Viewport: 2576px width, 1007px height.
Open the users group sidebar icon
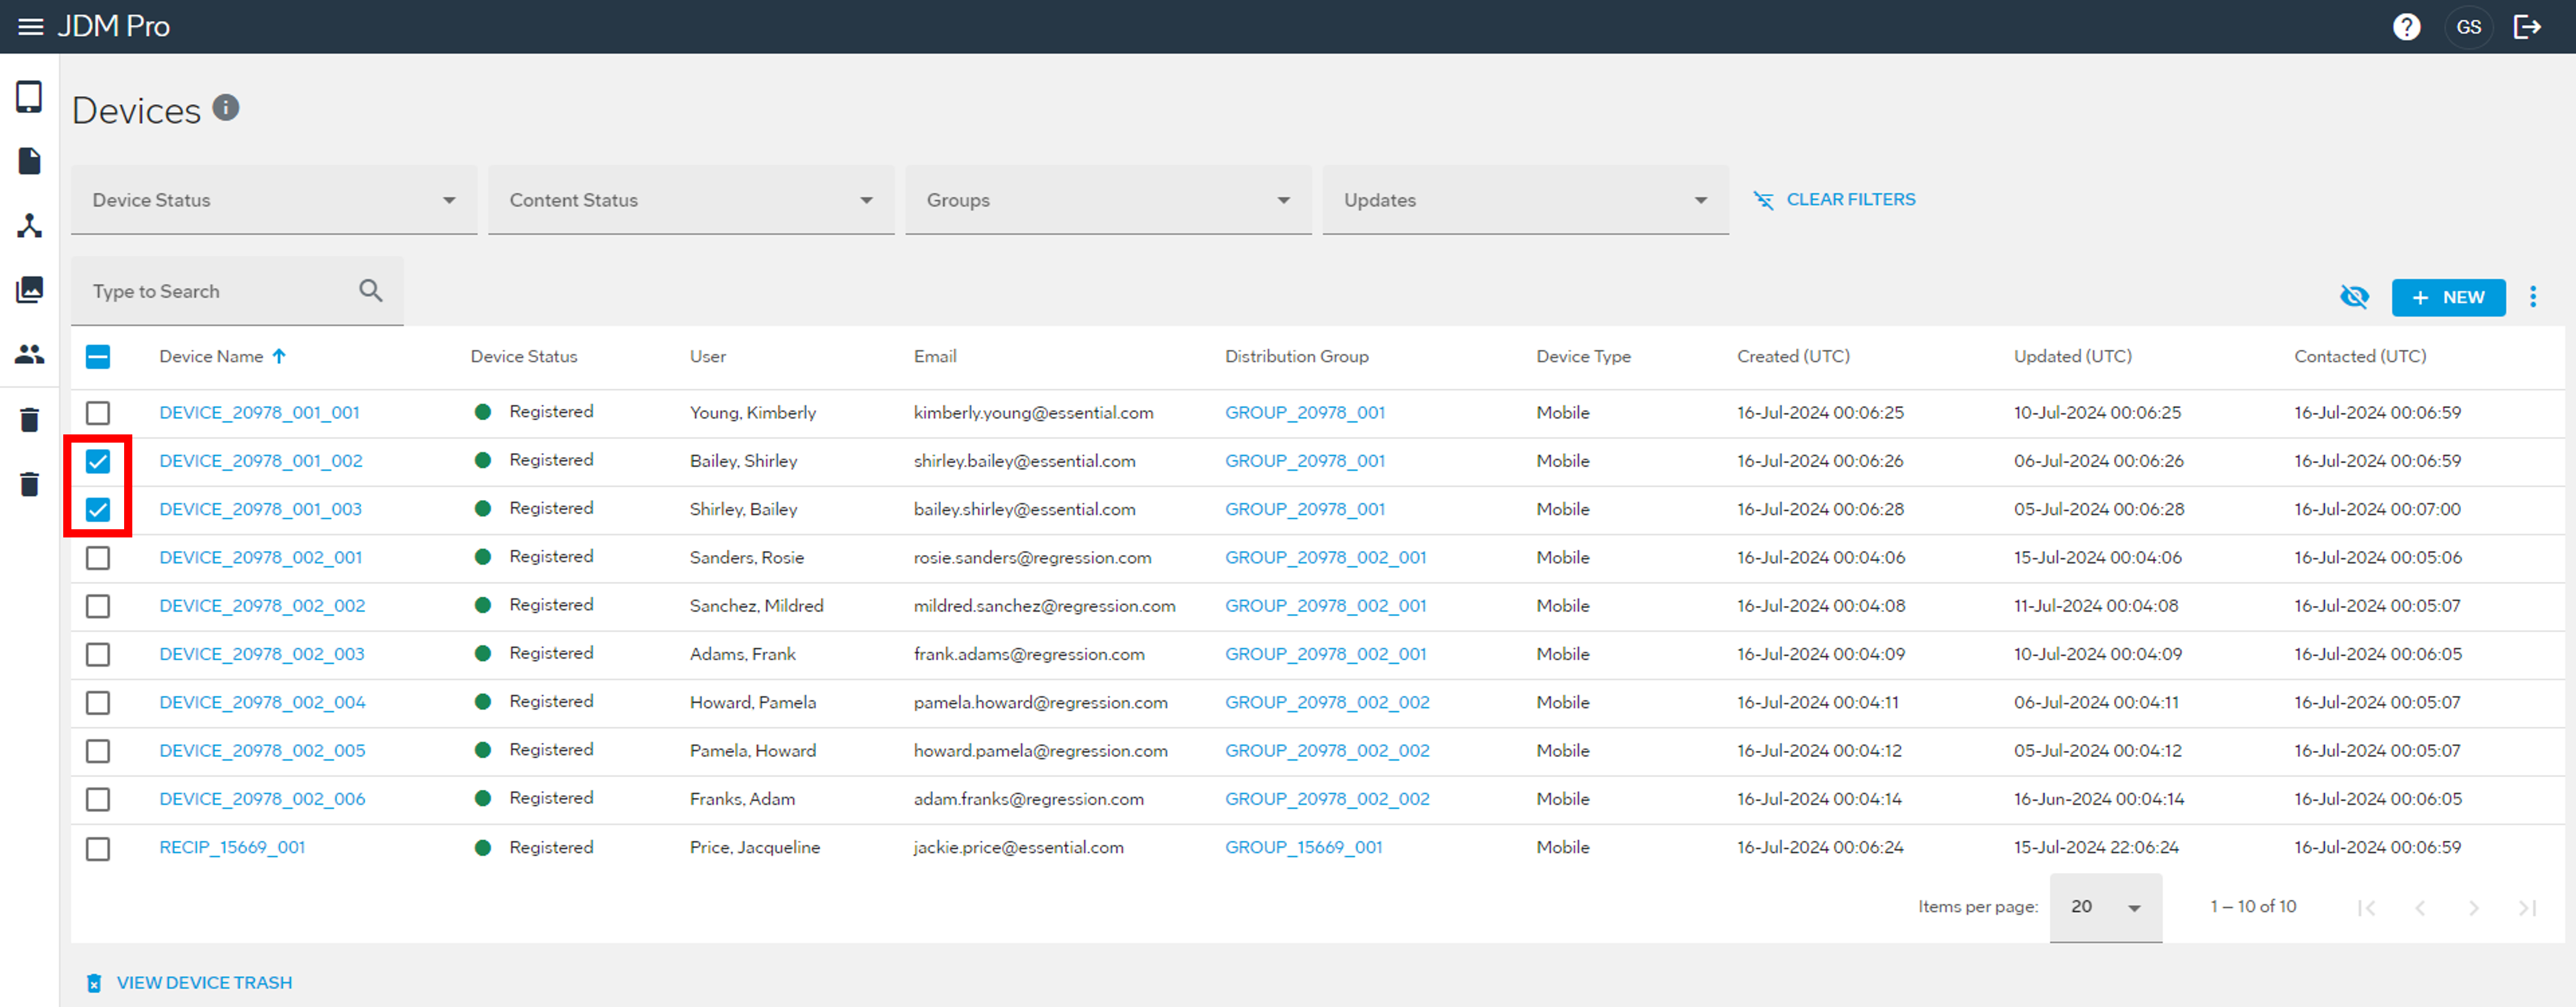coord(29,354)
